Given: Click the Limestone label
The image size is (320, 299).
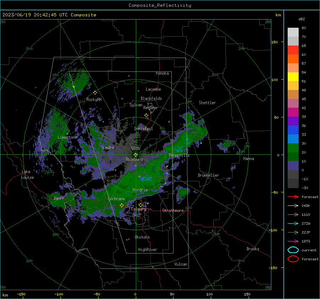Looking at the screenshot, I should 67,137.
